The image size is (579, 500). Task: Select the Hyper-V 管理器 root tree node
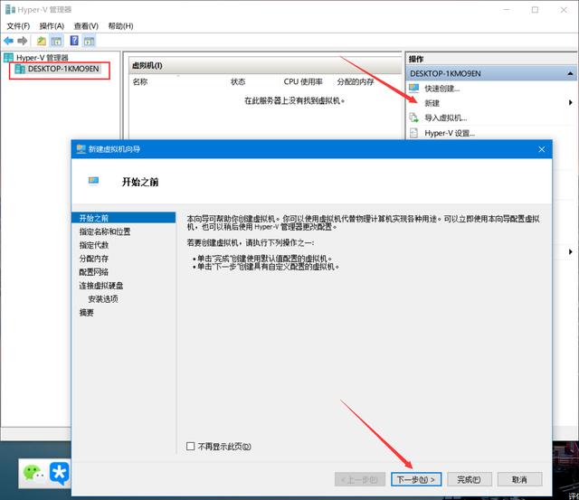tap(36, 58)
